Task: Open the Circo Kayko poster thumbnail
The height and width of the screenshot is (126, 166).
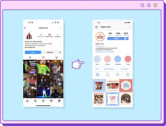Action: 30,66
